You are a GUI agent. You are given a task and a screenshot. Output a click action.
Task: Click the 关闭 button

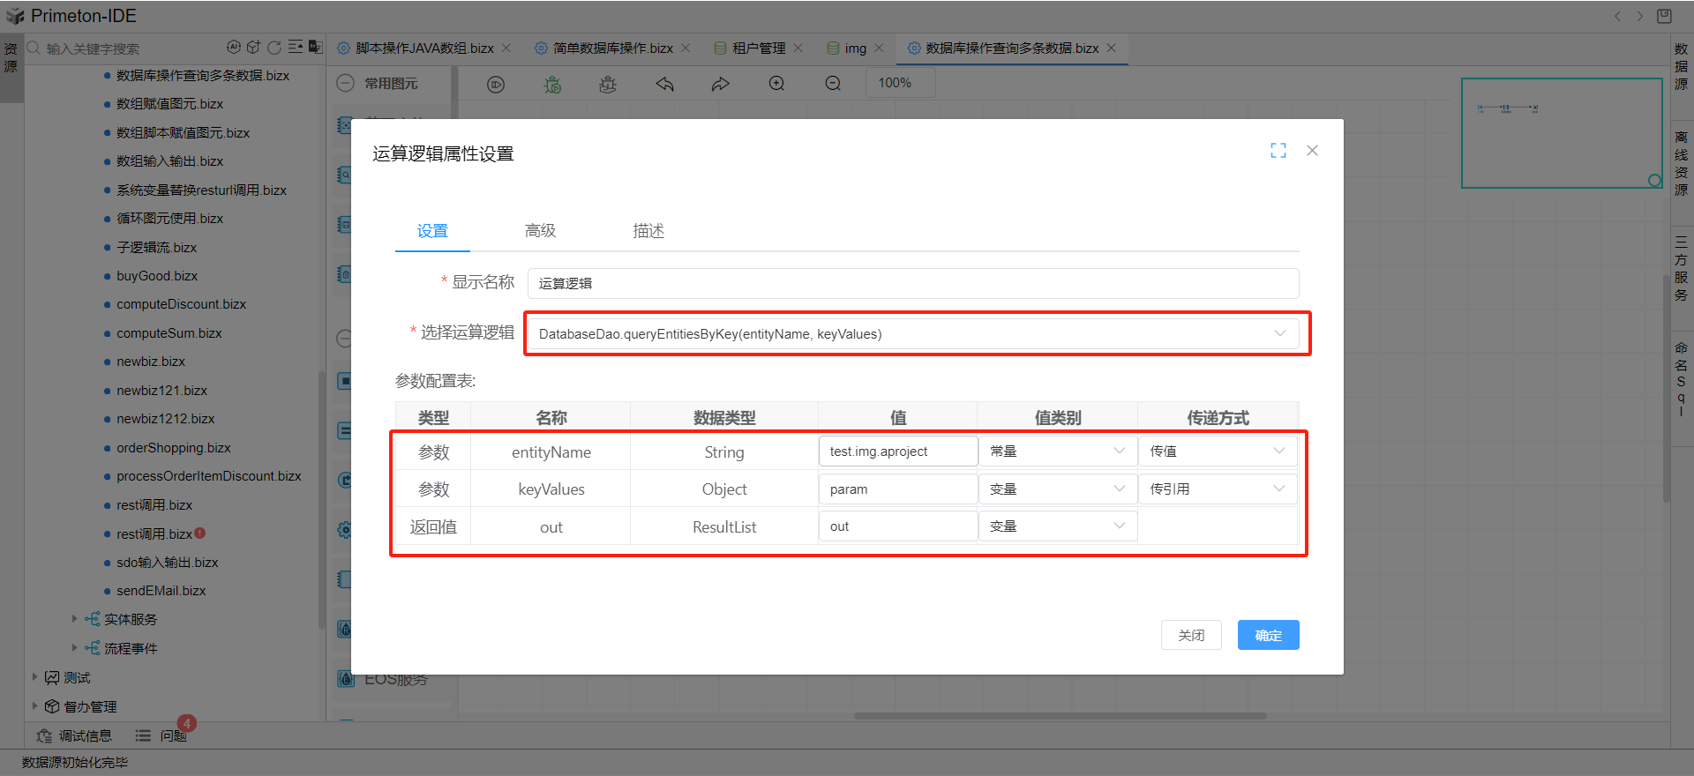pos(1190,635)
